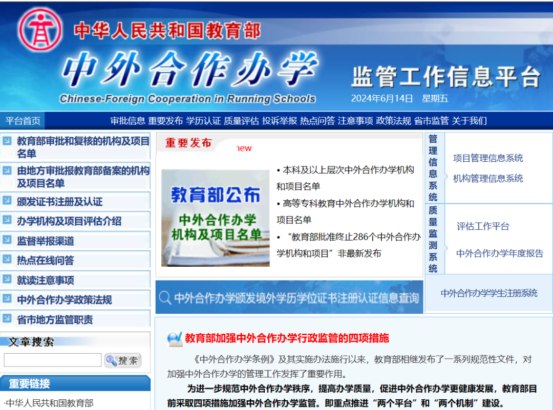Open 项目管理信息系统 link
The height and width of the screenshot is (410, 553).
(x=488, y=158)
